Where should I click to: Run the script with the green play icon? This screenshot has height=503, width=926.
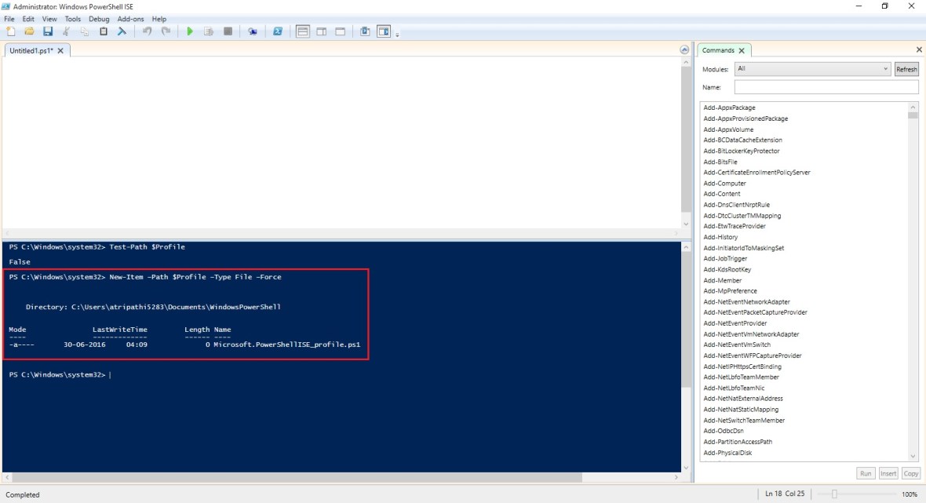point(190,31)
